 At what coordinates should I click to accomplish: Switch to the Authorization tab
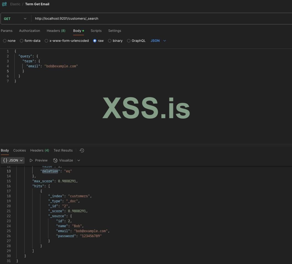30,31
